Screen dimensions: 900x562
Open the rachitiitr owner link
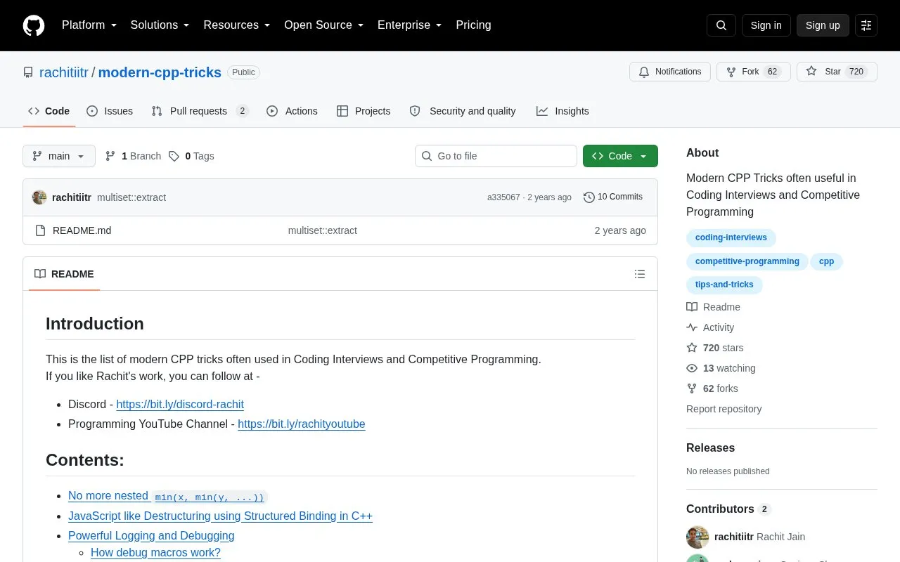64,72
